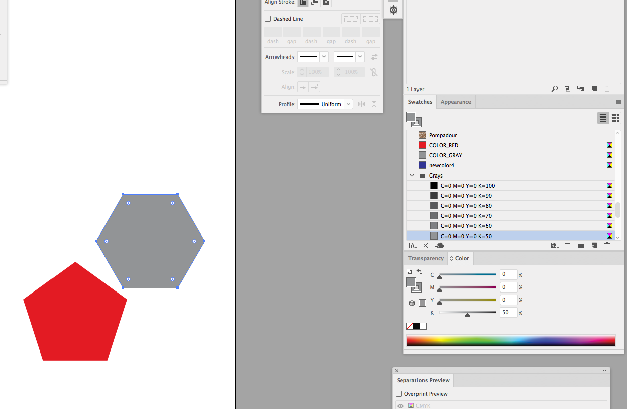627x409 pixels.
Task: Click the gray hexagon on the canvas
Action: coord(150,241)
